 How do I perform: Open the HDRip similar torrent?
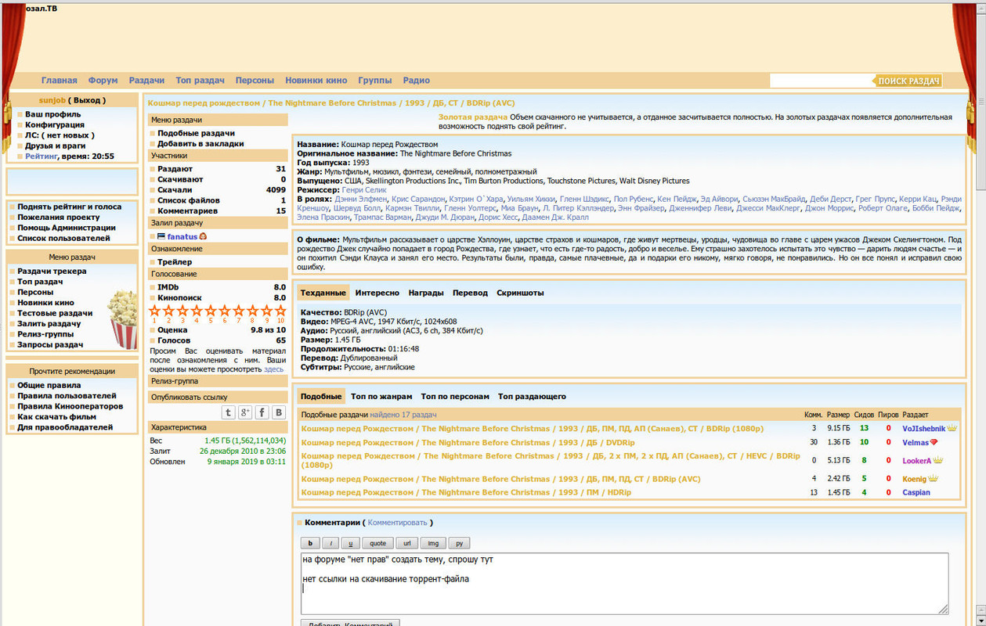point(466,492)
